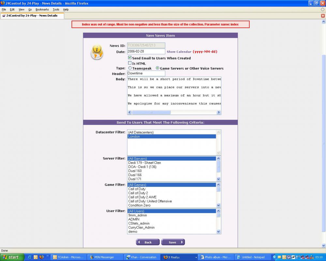Click the Body horizontal scrollbar thumb
Screen dimensions: 326x261
tap(151, 112)
